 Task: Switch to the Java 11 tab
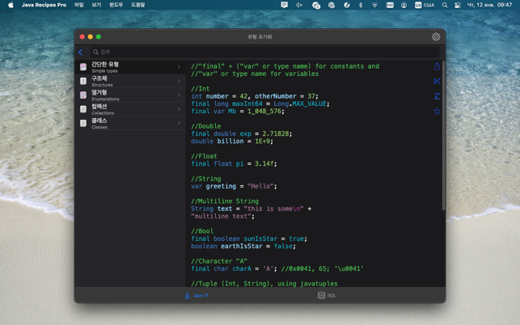197,296
